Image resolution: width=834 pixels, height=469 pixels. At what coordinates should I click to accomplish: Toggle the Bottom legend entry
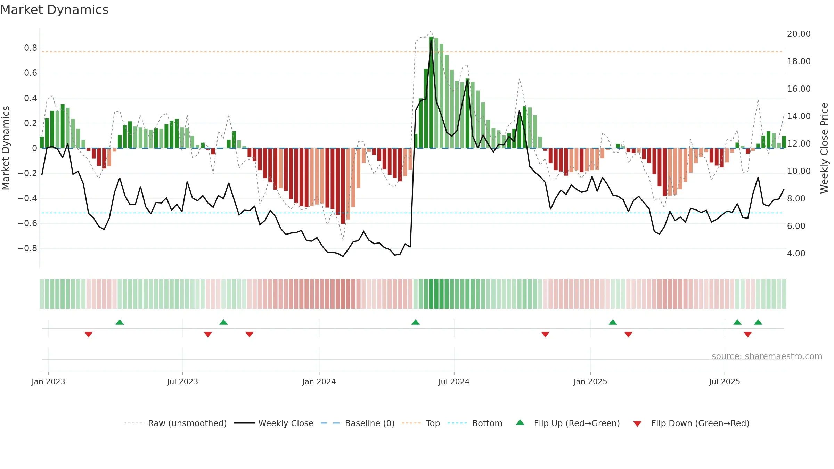pyautogui.click(x=475, y=423)
